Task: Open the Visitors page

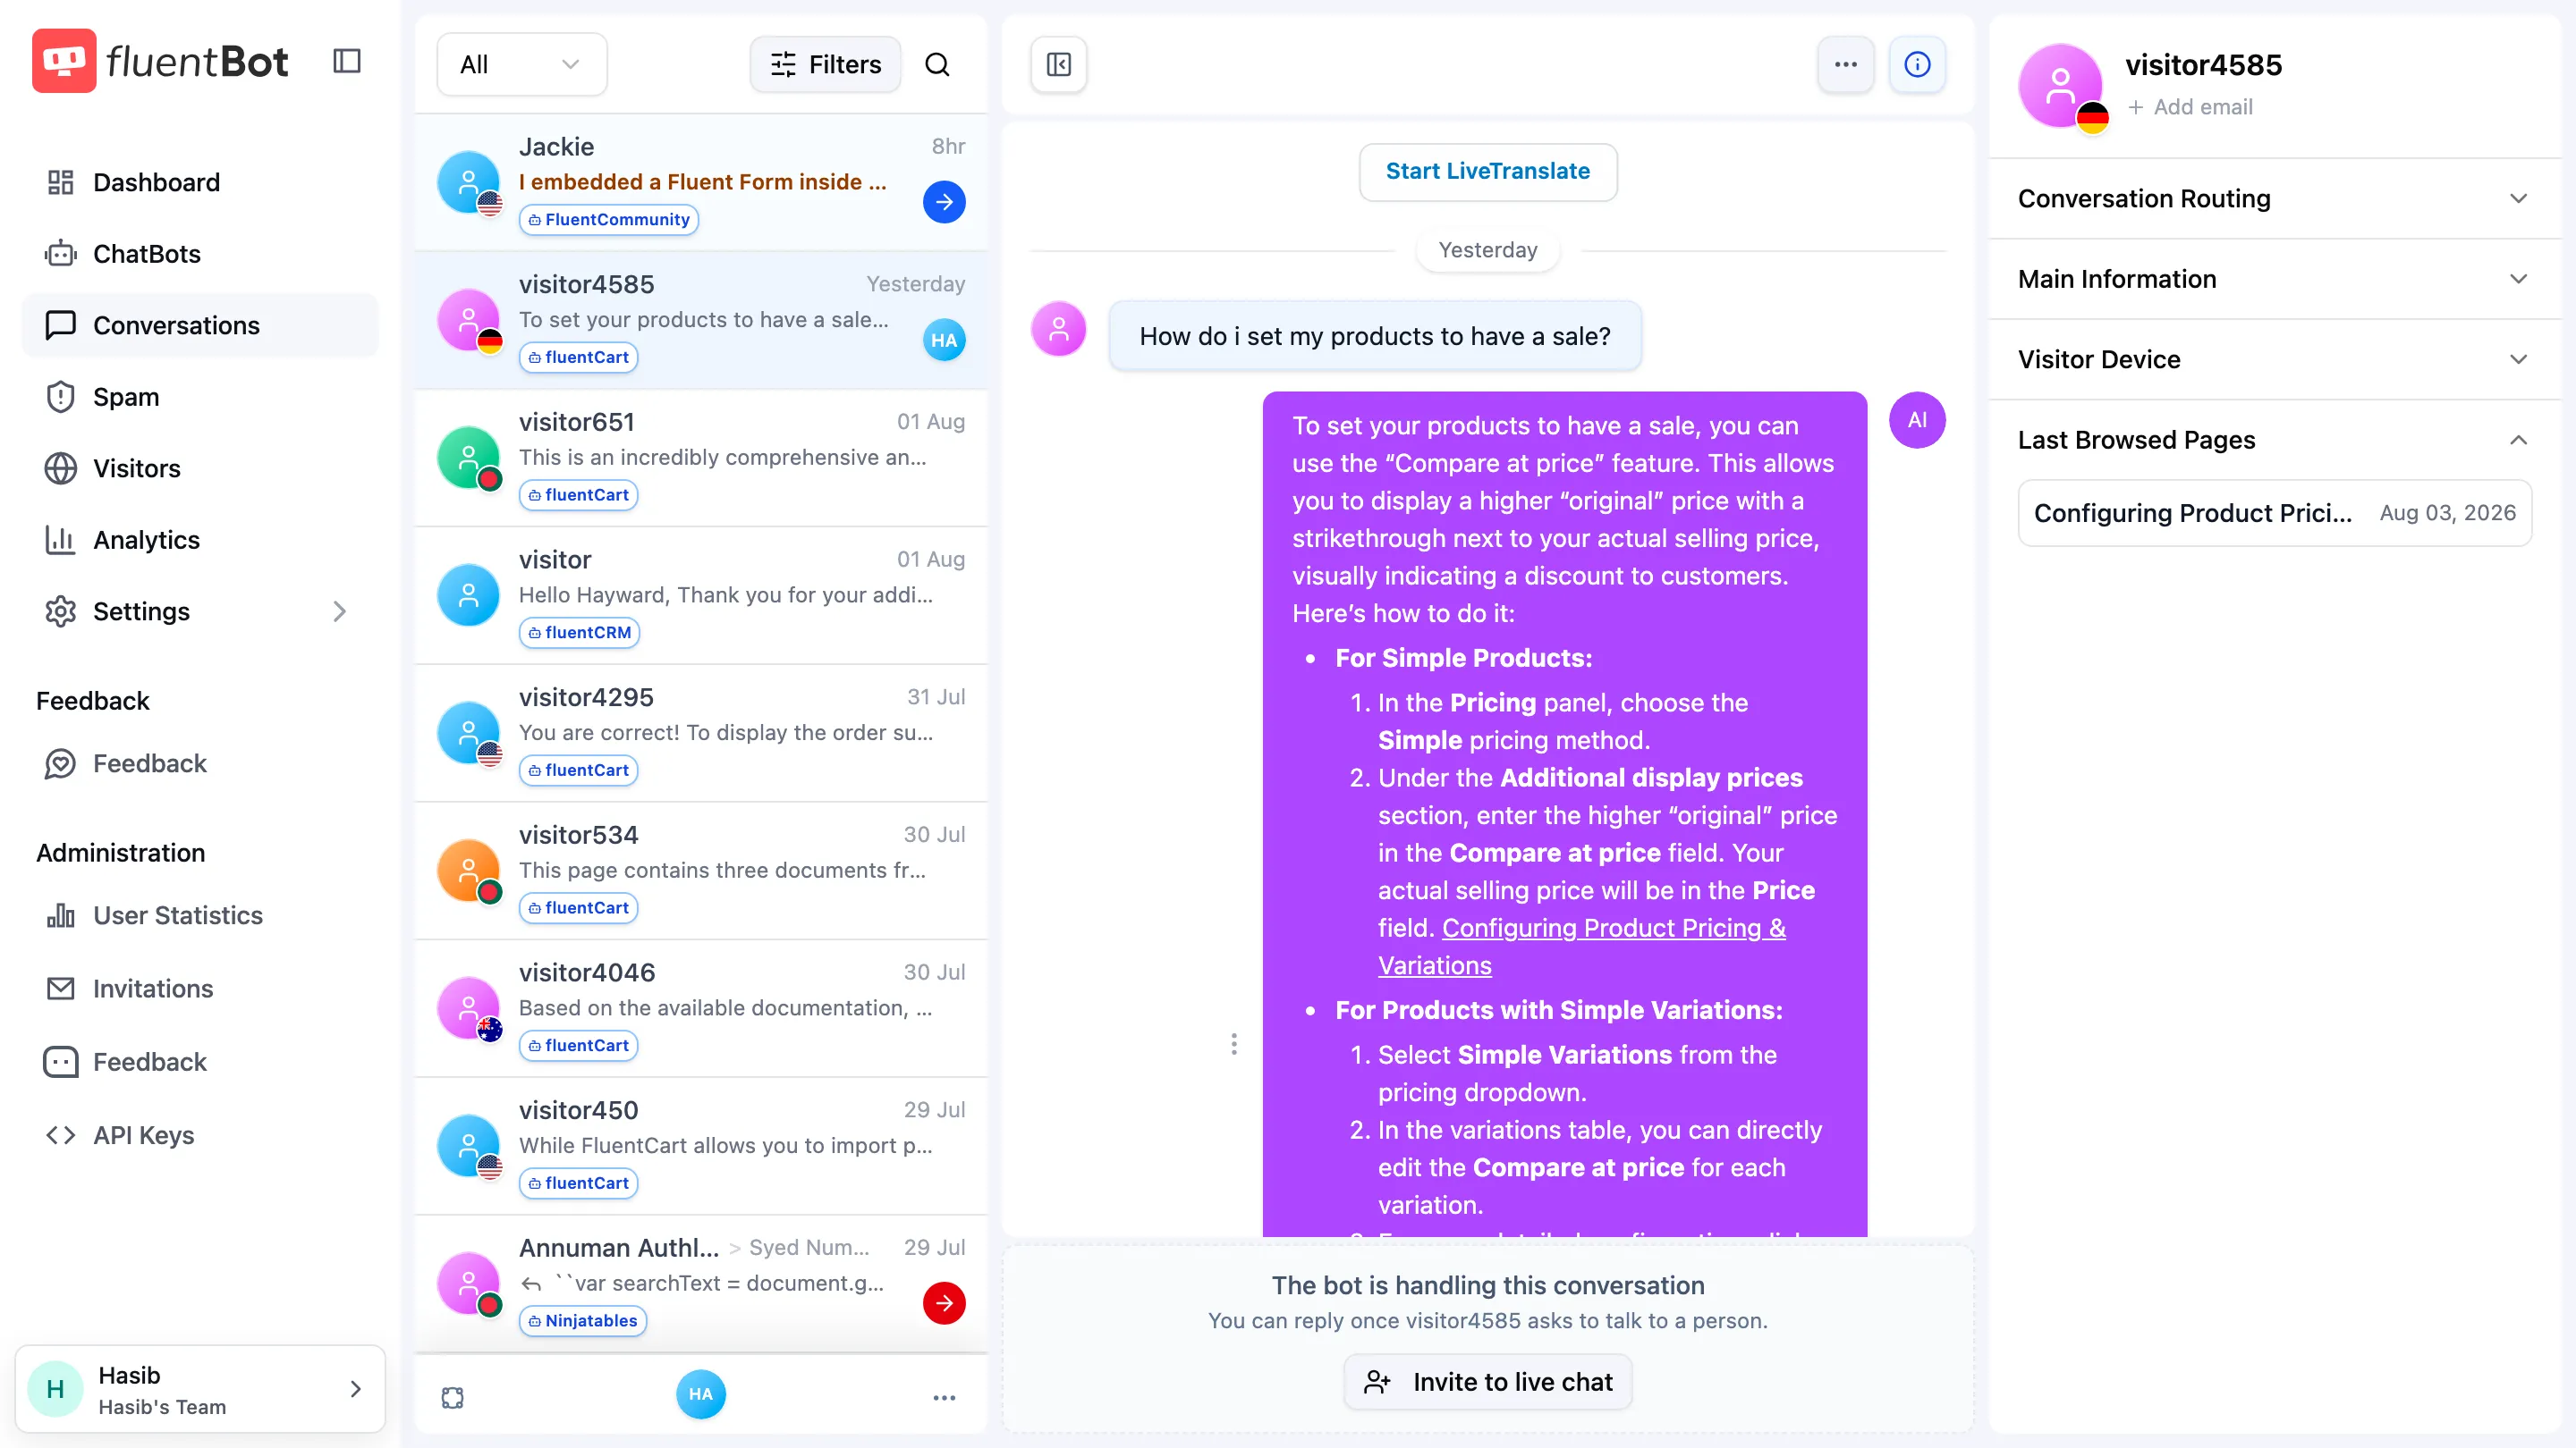Action: tap(200, 468)
